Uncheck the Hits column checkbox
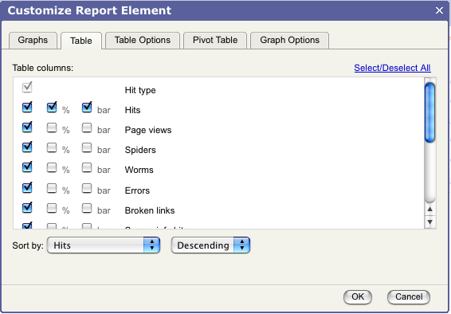The image size is (451, 314). [x=27, y=107]
